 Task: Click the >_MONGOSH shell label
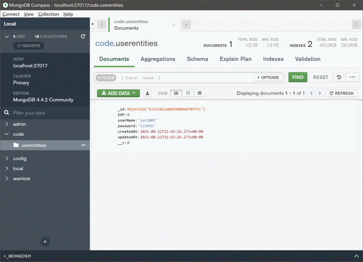pyautogui.click(x=17, y=256)
